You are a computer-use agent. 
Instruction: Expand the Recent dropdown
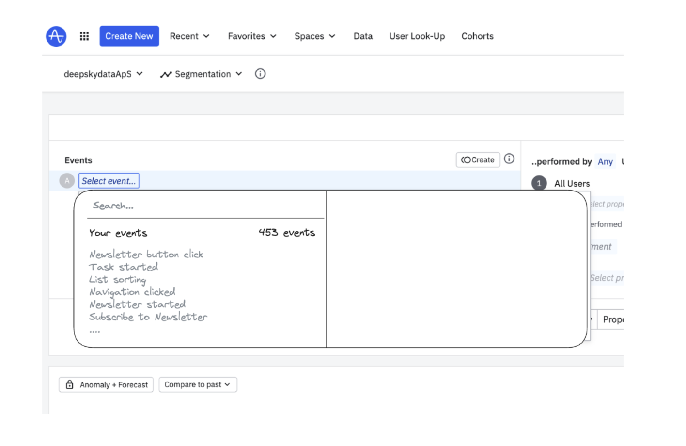pos(189,36)
